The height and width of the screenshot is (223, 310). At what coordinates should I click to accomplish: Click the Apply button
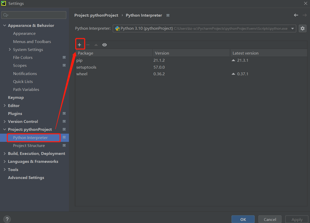[x=297, y=219]
